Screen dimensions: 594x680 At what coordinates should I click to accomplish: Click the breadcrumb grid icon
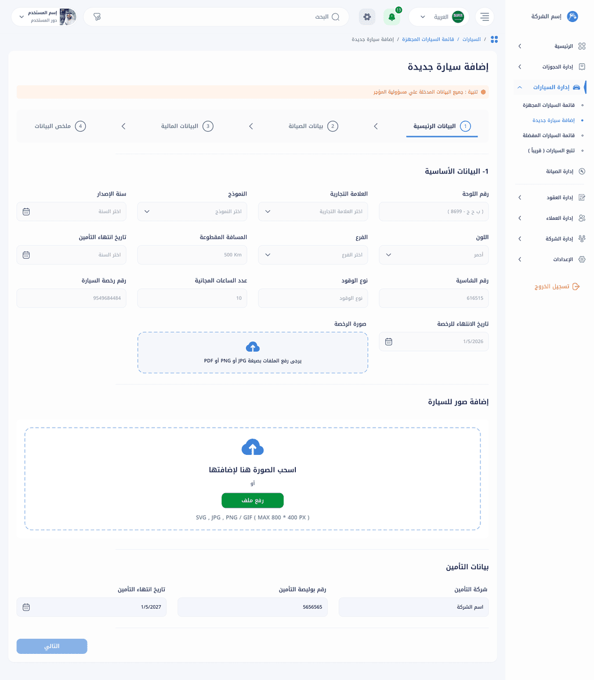[494, 39]
